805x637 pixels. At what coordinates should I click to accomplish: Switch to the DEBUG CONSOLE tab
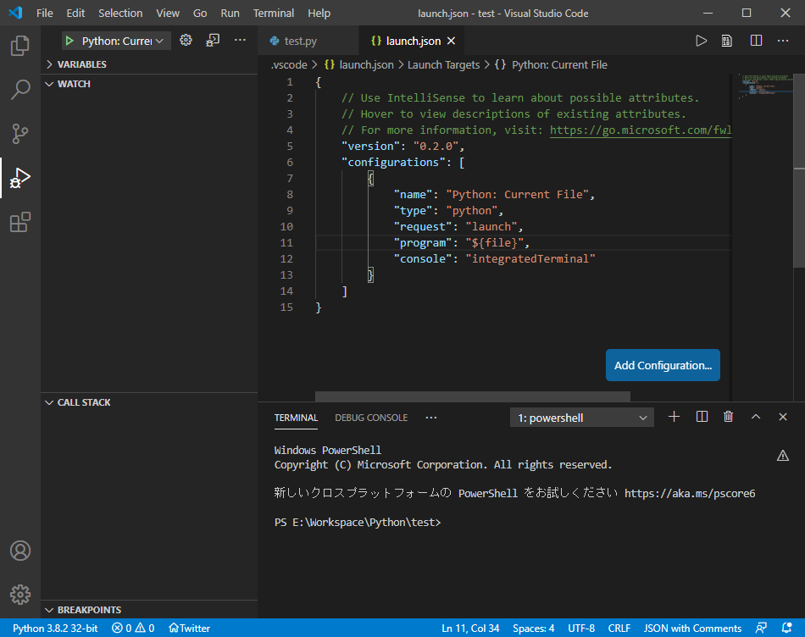[x=371, y=418]
